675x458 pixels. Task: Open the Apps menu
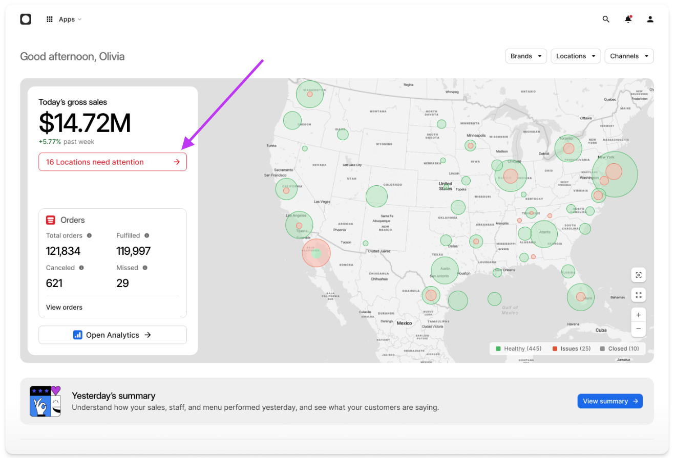(x=64, y=19)
